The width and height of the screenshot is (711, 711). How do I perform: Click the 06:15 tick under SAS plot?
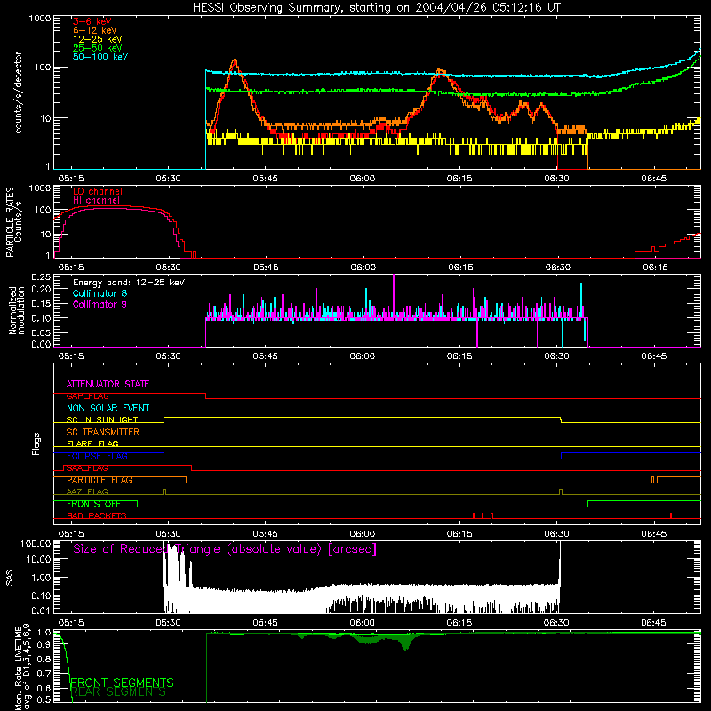click(x=459, y=623)
